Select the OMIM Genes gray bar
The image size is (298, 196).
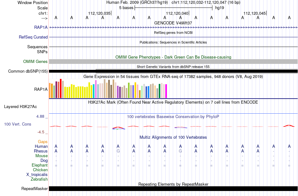tap(173, 61)
